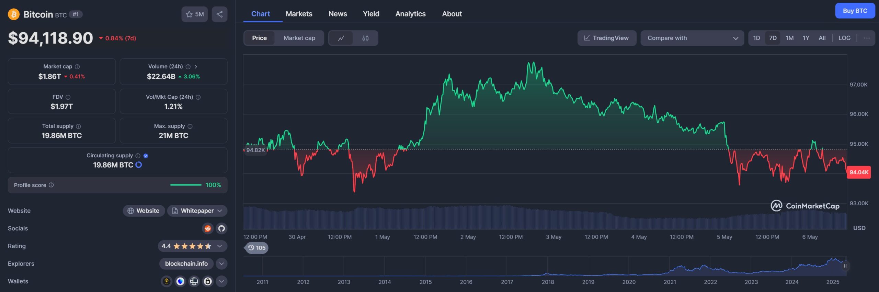The width and height of the screenshot is (879, 292).
Task: Open the Ledger wallet icon
Action: pos(194,281)
